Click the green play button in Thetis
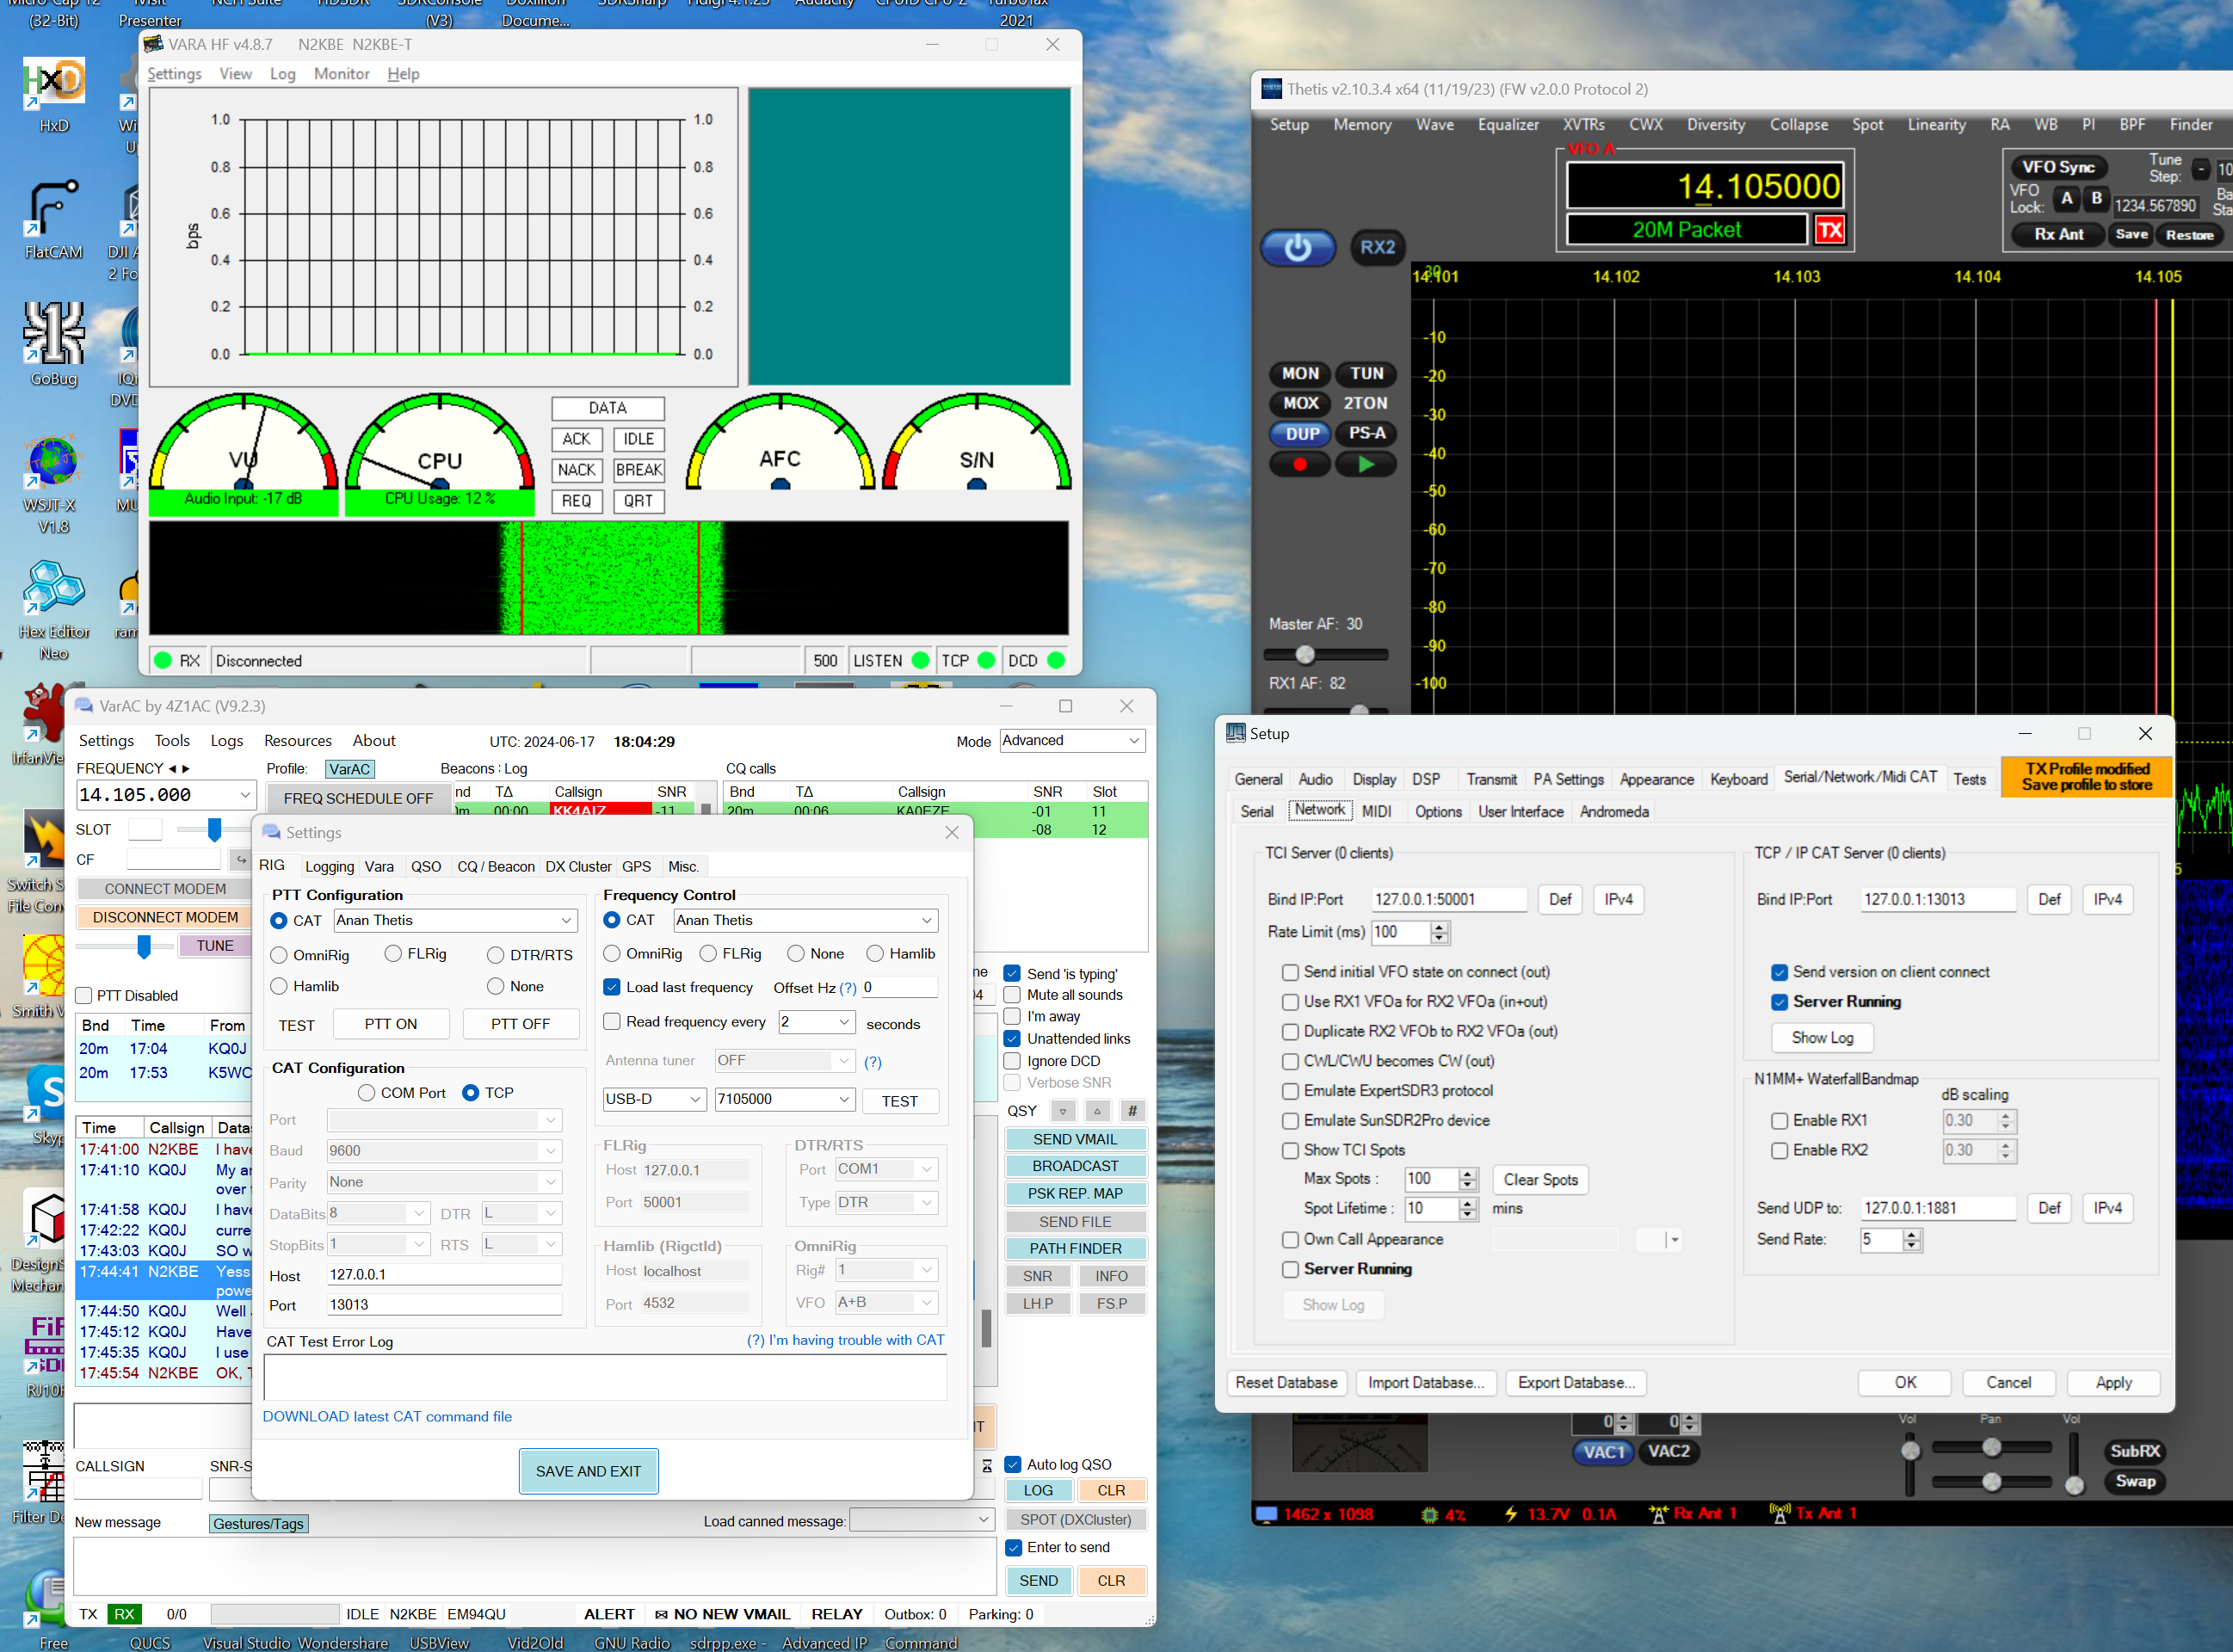The width and height of the screenshot is (2233, 1652). coord(1366,465)
